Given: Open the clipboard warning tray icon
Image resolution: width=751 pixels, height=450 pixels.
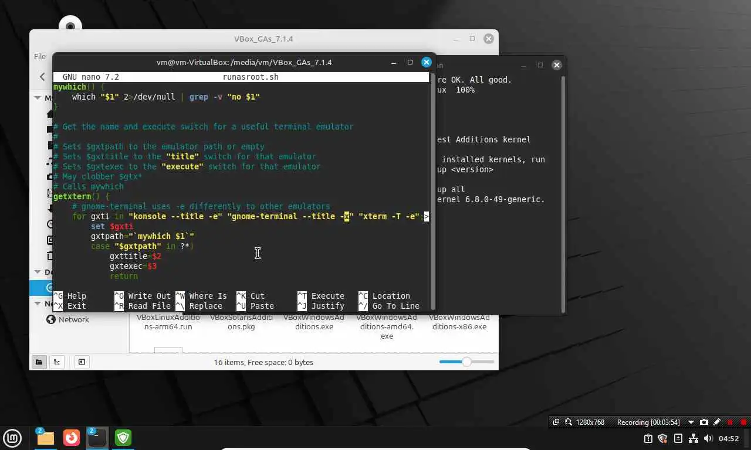Looking at the screenshot, I should 648,438.
